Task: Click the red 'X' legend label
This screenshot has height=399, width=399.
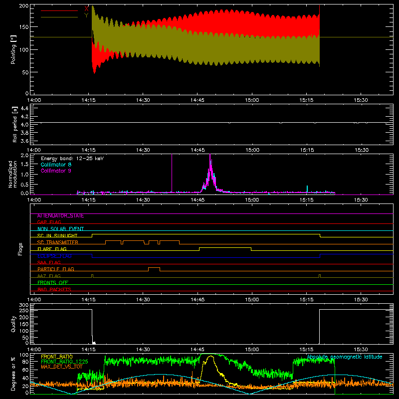Action: point(86,8)
